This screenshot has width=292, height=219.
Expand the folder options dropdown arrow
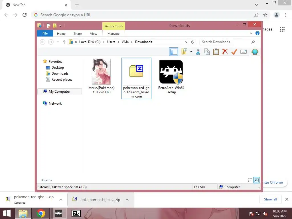click(191, 52)
